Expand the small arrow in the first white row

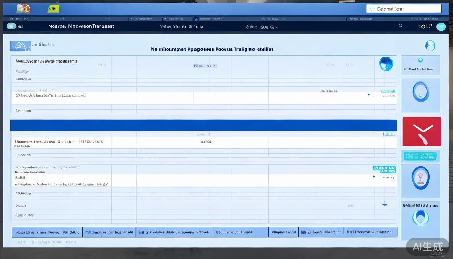coord(369,95)
